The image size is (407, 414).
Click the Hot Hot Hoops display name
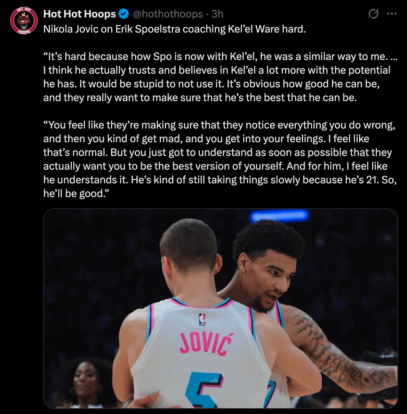point(80,14)
